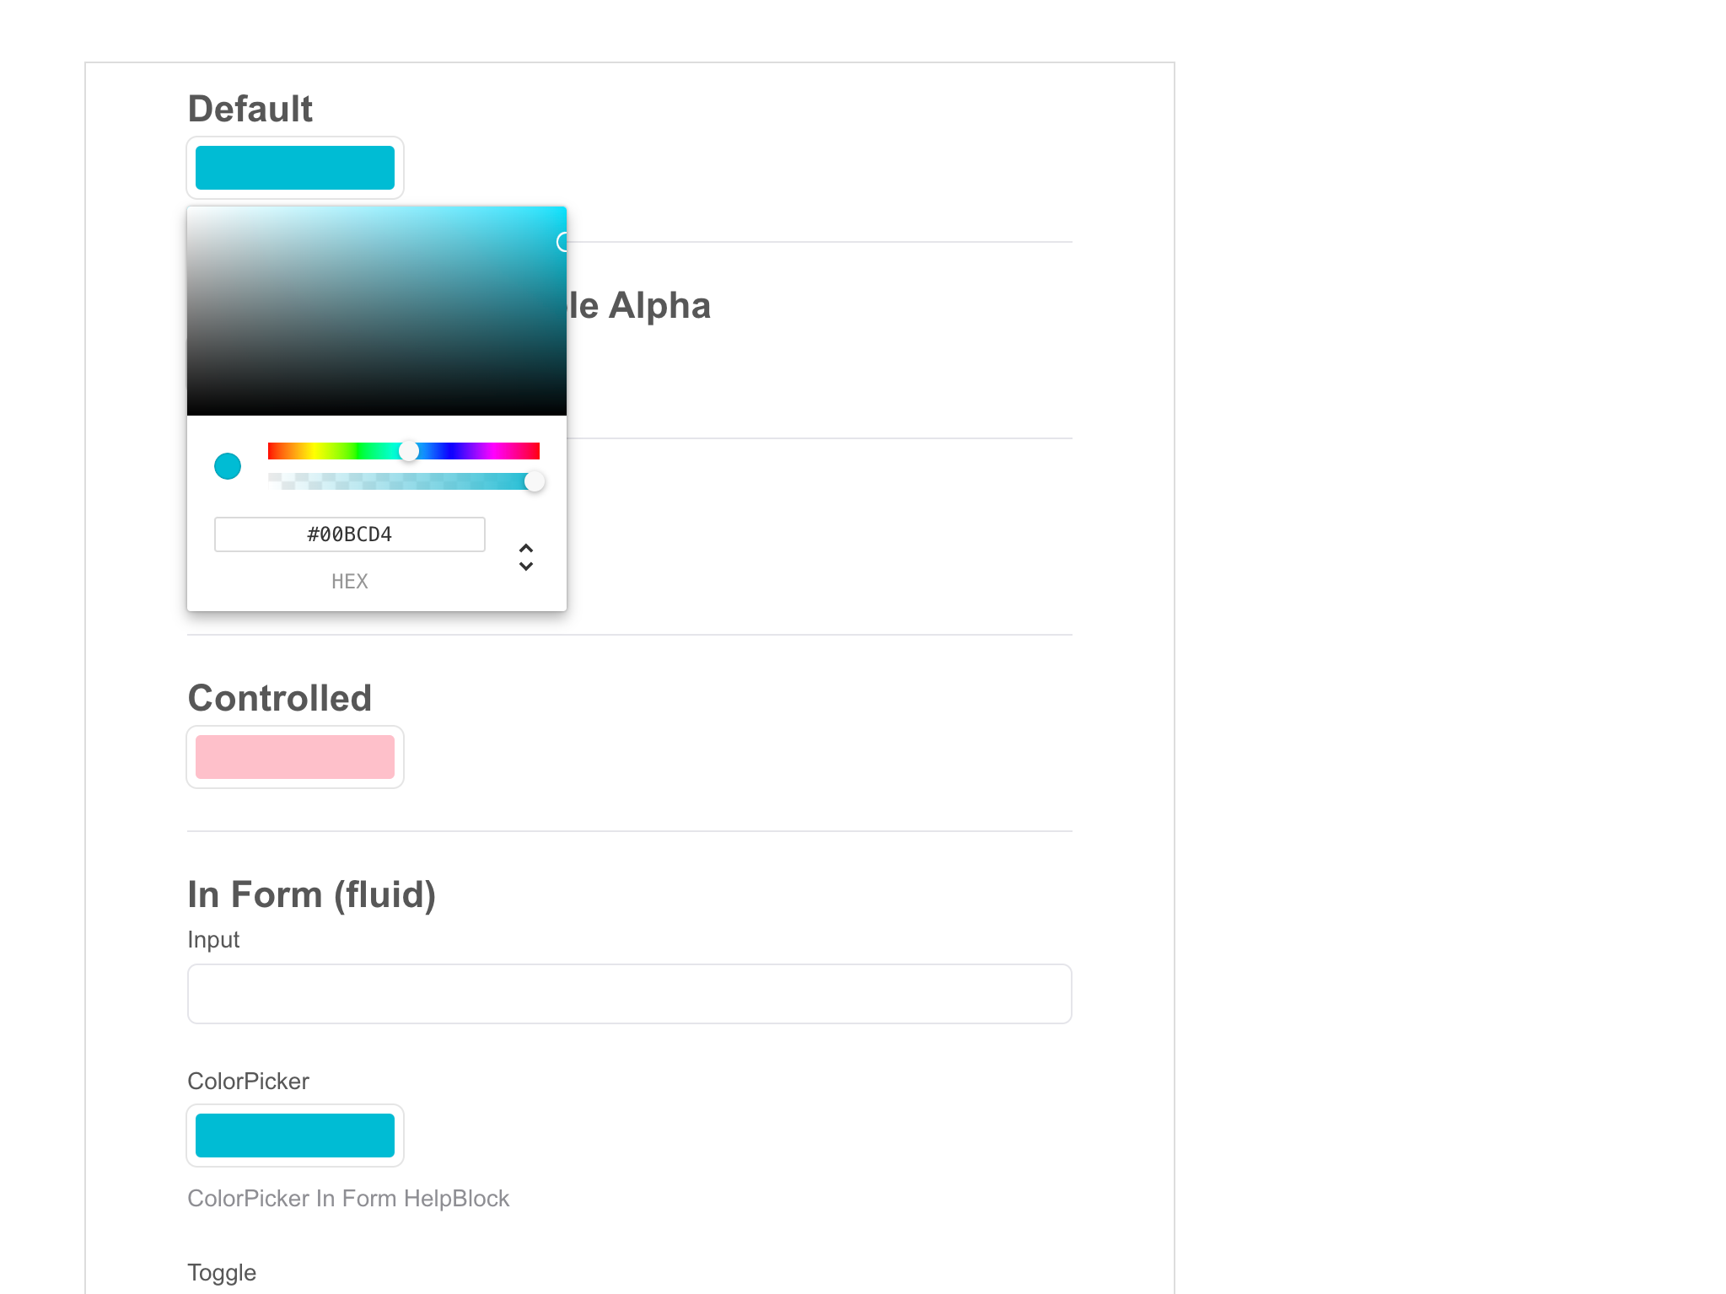Click the HEX format label

pos(349,582)
